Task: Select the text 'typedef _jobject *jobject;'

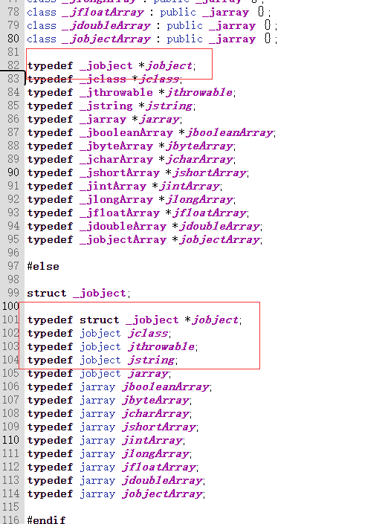Action: [x=111, y=66]
